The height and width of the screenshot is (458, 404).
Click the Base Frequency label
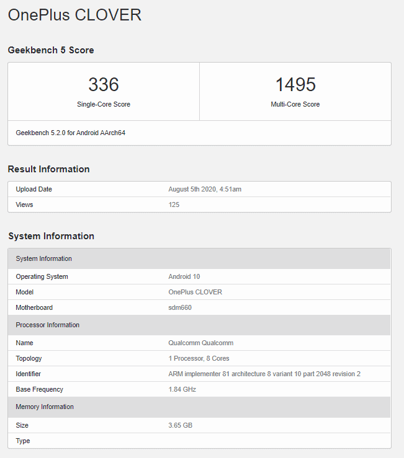[40, 389]
